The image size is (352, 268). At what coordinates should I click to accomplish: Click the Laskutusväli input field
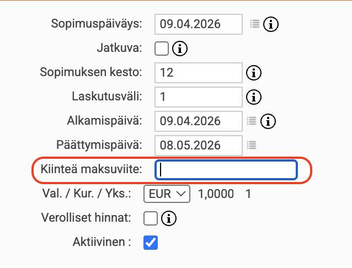pos(199,97)
